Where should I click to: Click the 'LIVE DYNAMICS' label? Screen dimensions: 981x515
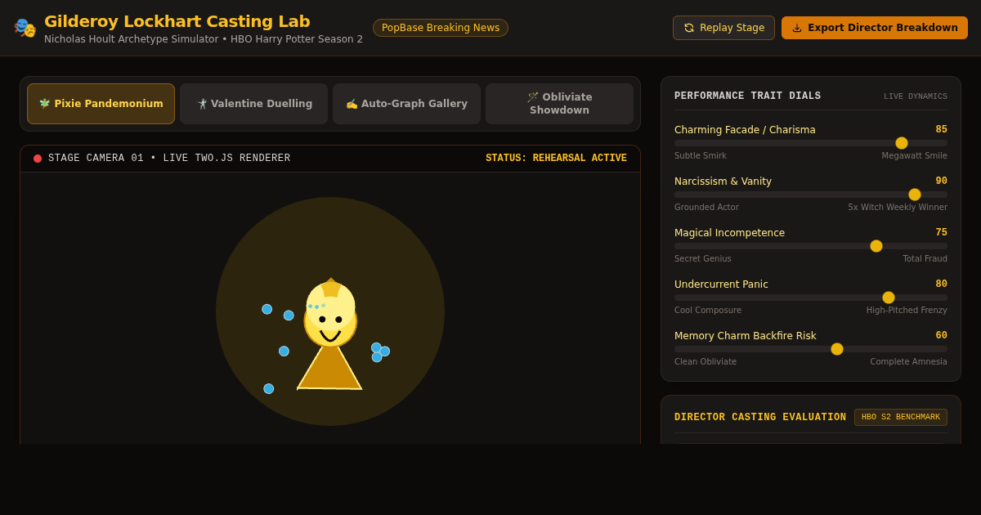point(916,96)
